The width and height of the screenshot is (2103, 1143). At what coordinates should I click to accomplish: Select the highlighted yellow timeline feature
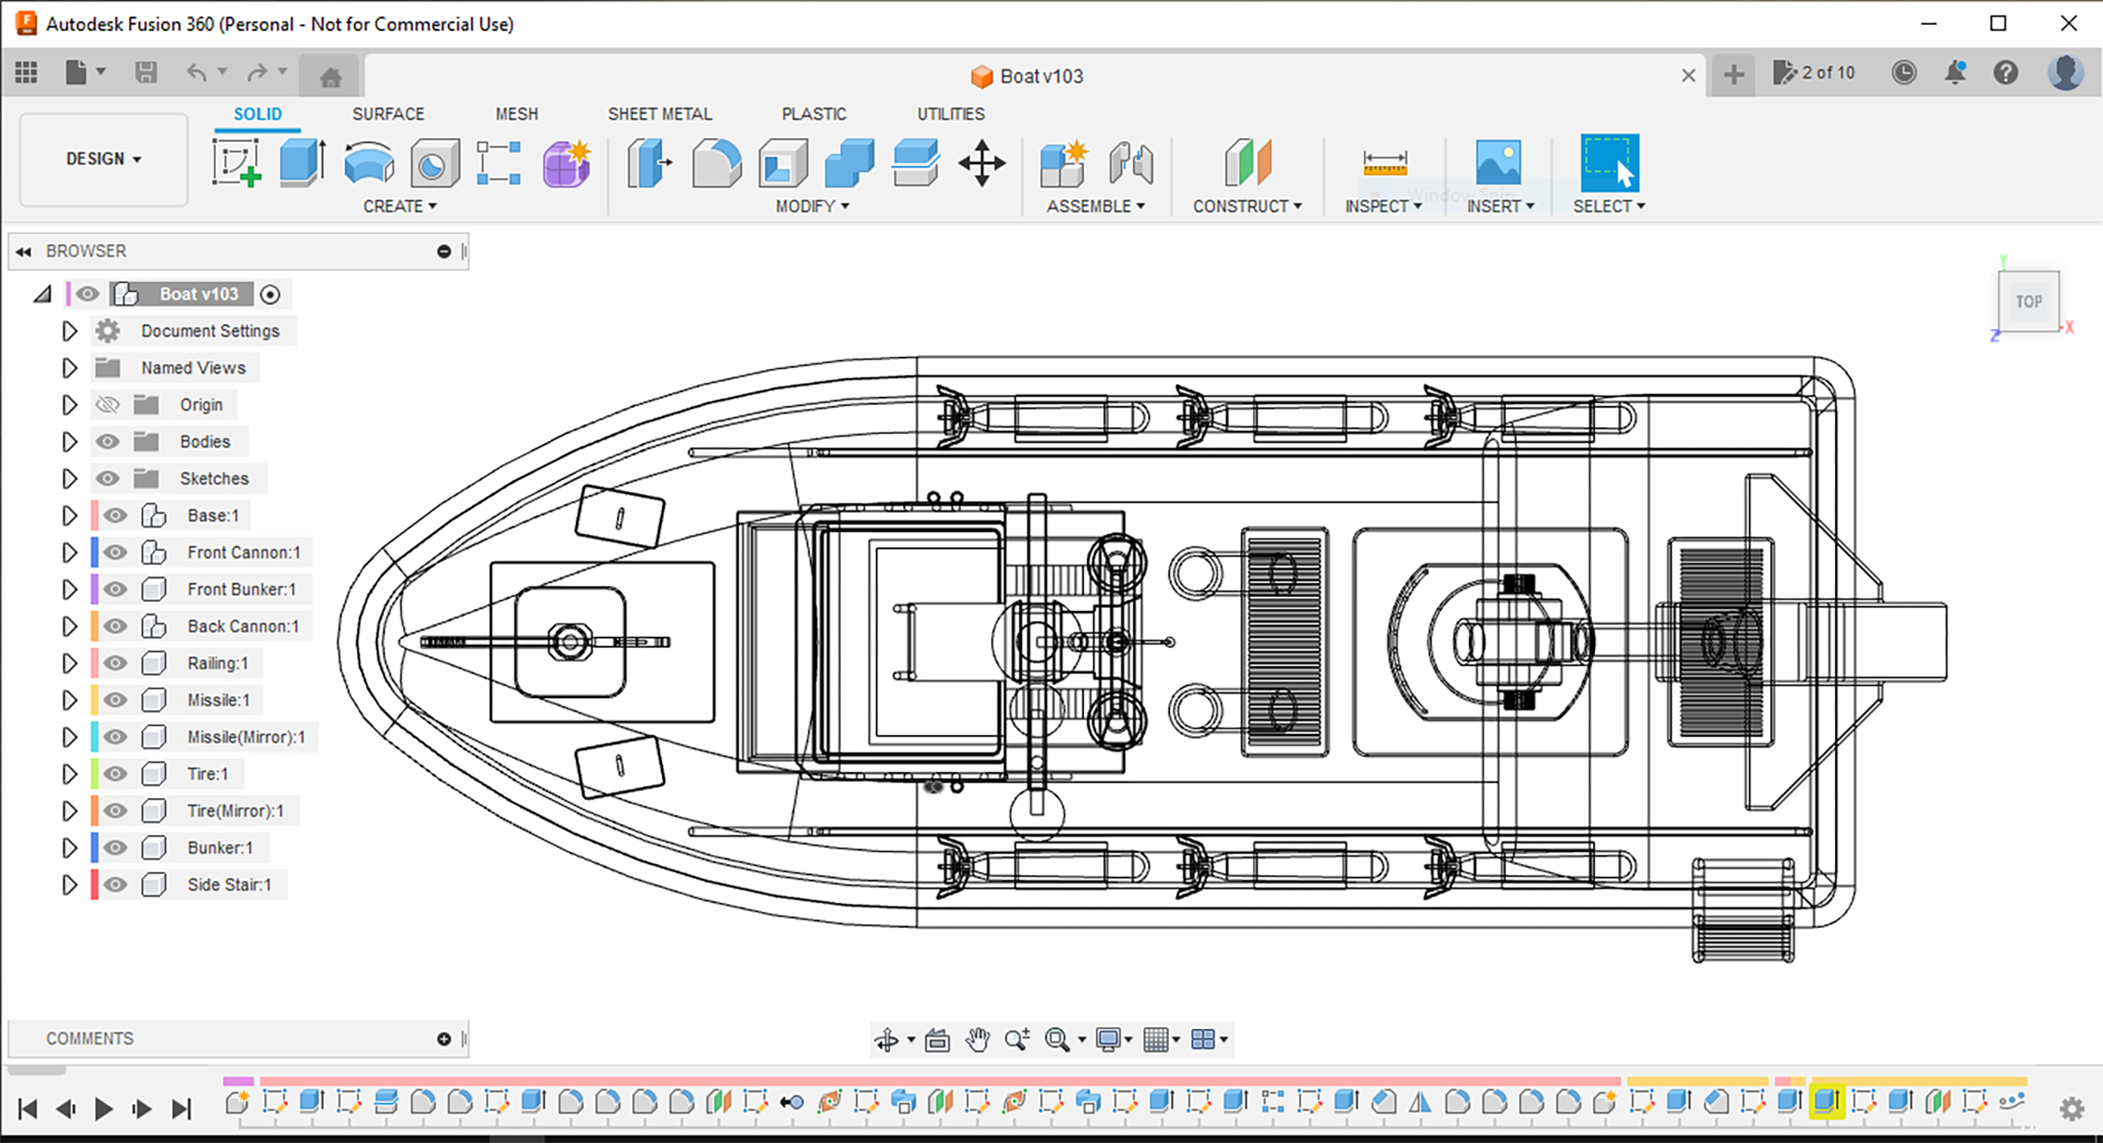[1826, 1101]
